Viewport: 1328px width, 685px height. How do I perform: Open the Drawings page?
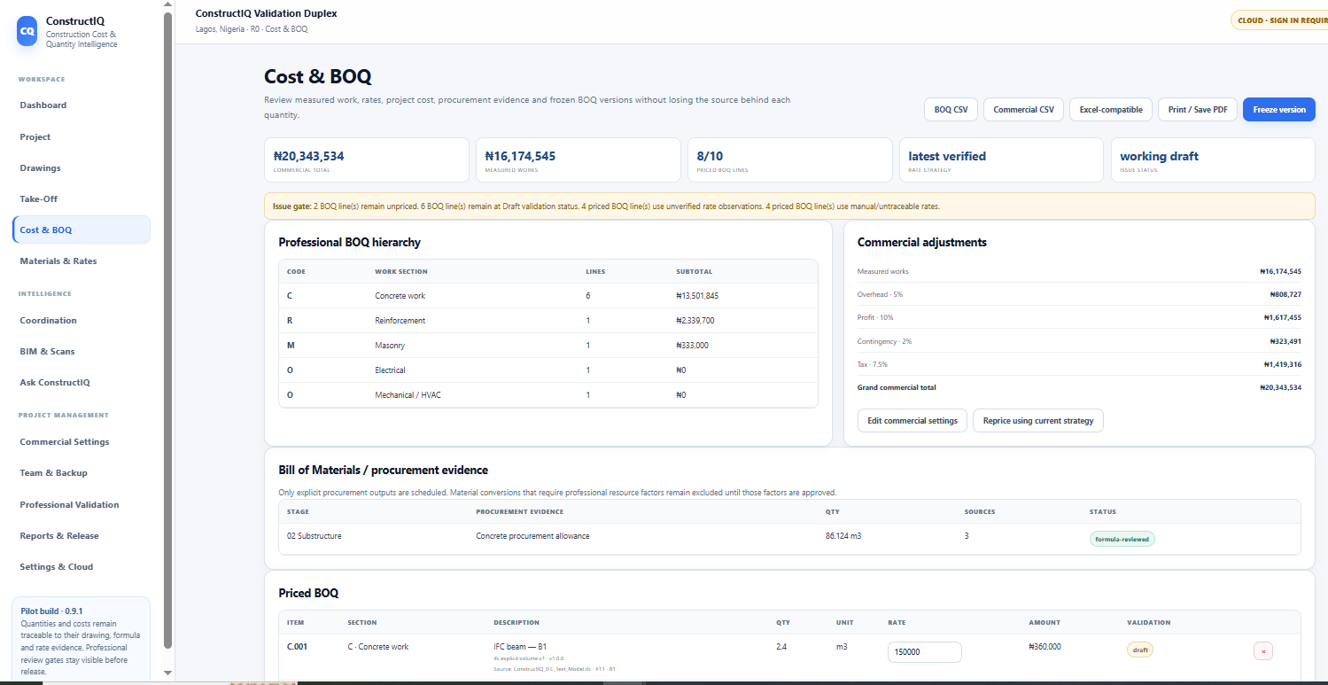click(82, 168)
